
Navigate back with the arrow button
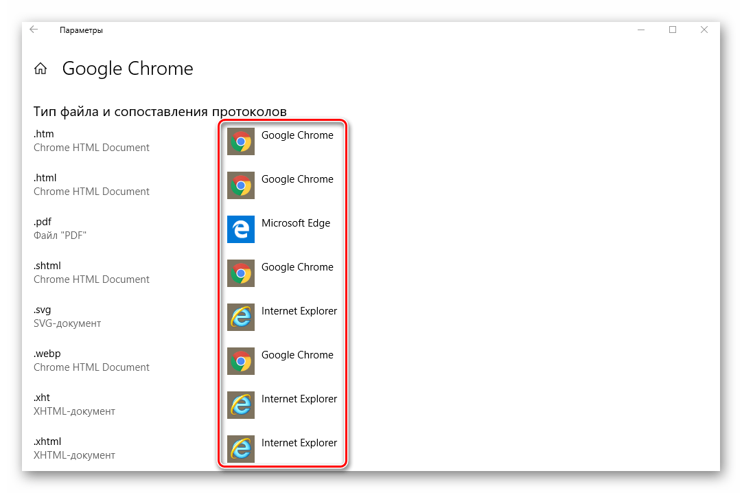pyautogui.click(x=34, y=30)
